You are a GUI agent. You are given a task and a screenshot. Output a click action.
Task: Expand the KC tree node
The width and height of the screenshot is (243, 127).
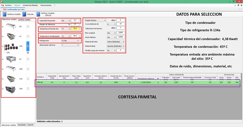(x=3, y=59)
